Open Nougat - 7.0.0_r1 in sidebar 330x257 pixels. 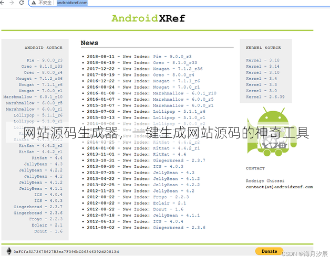pos(40,91)
